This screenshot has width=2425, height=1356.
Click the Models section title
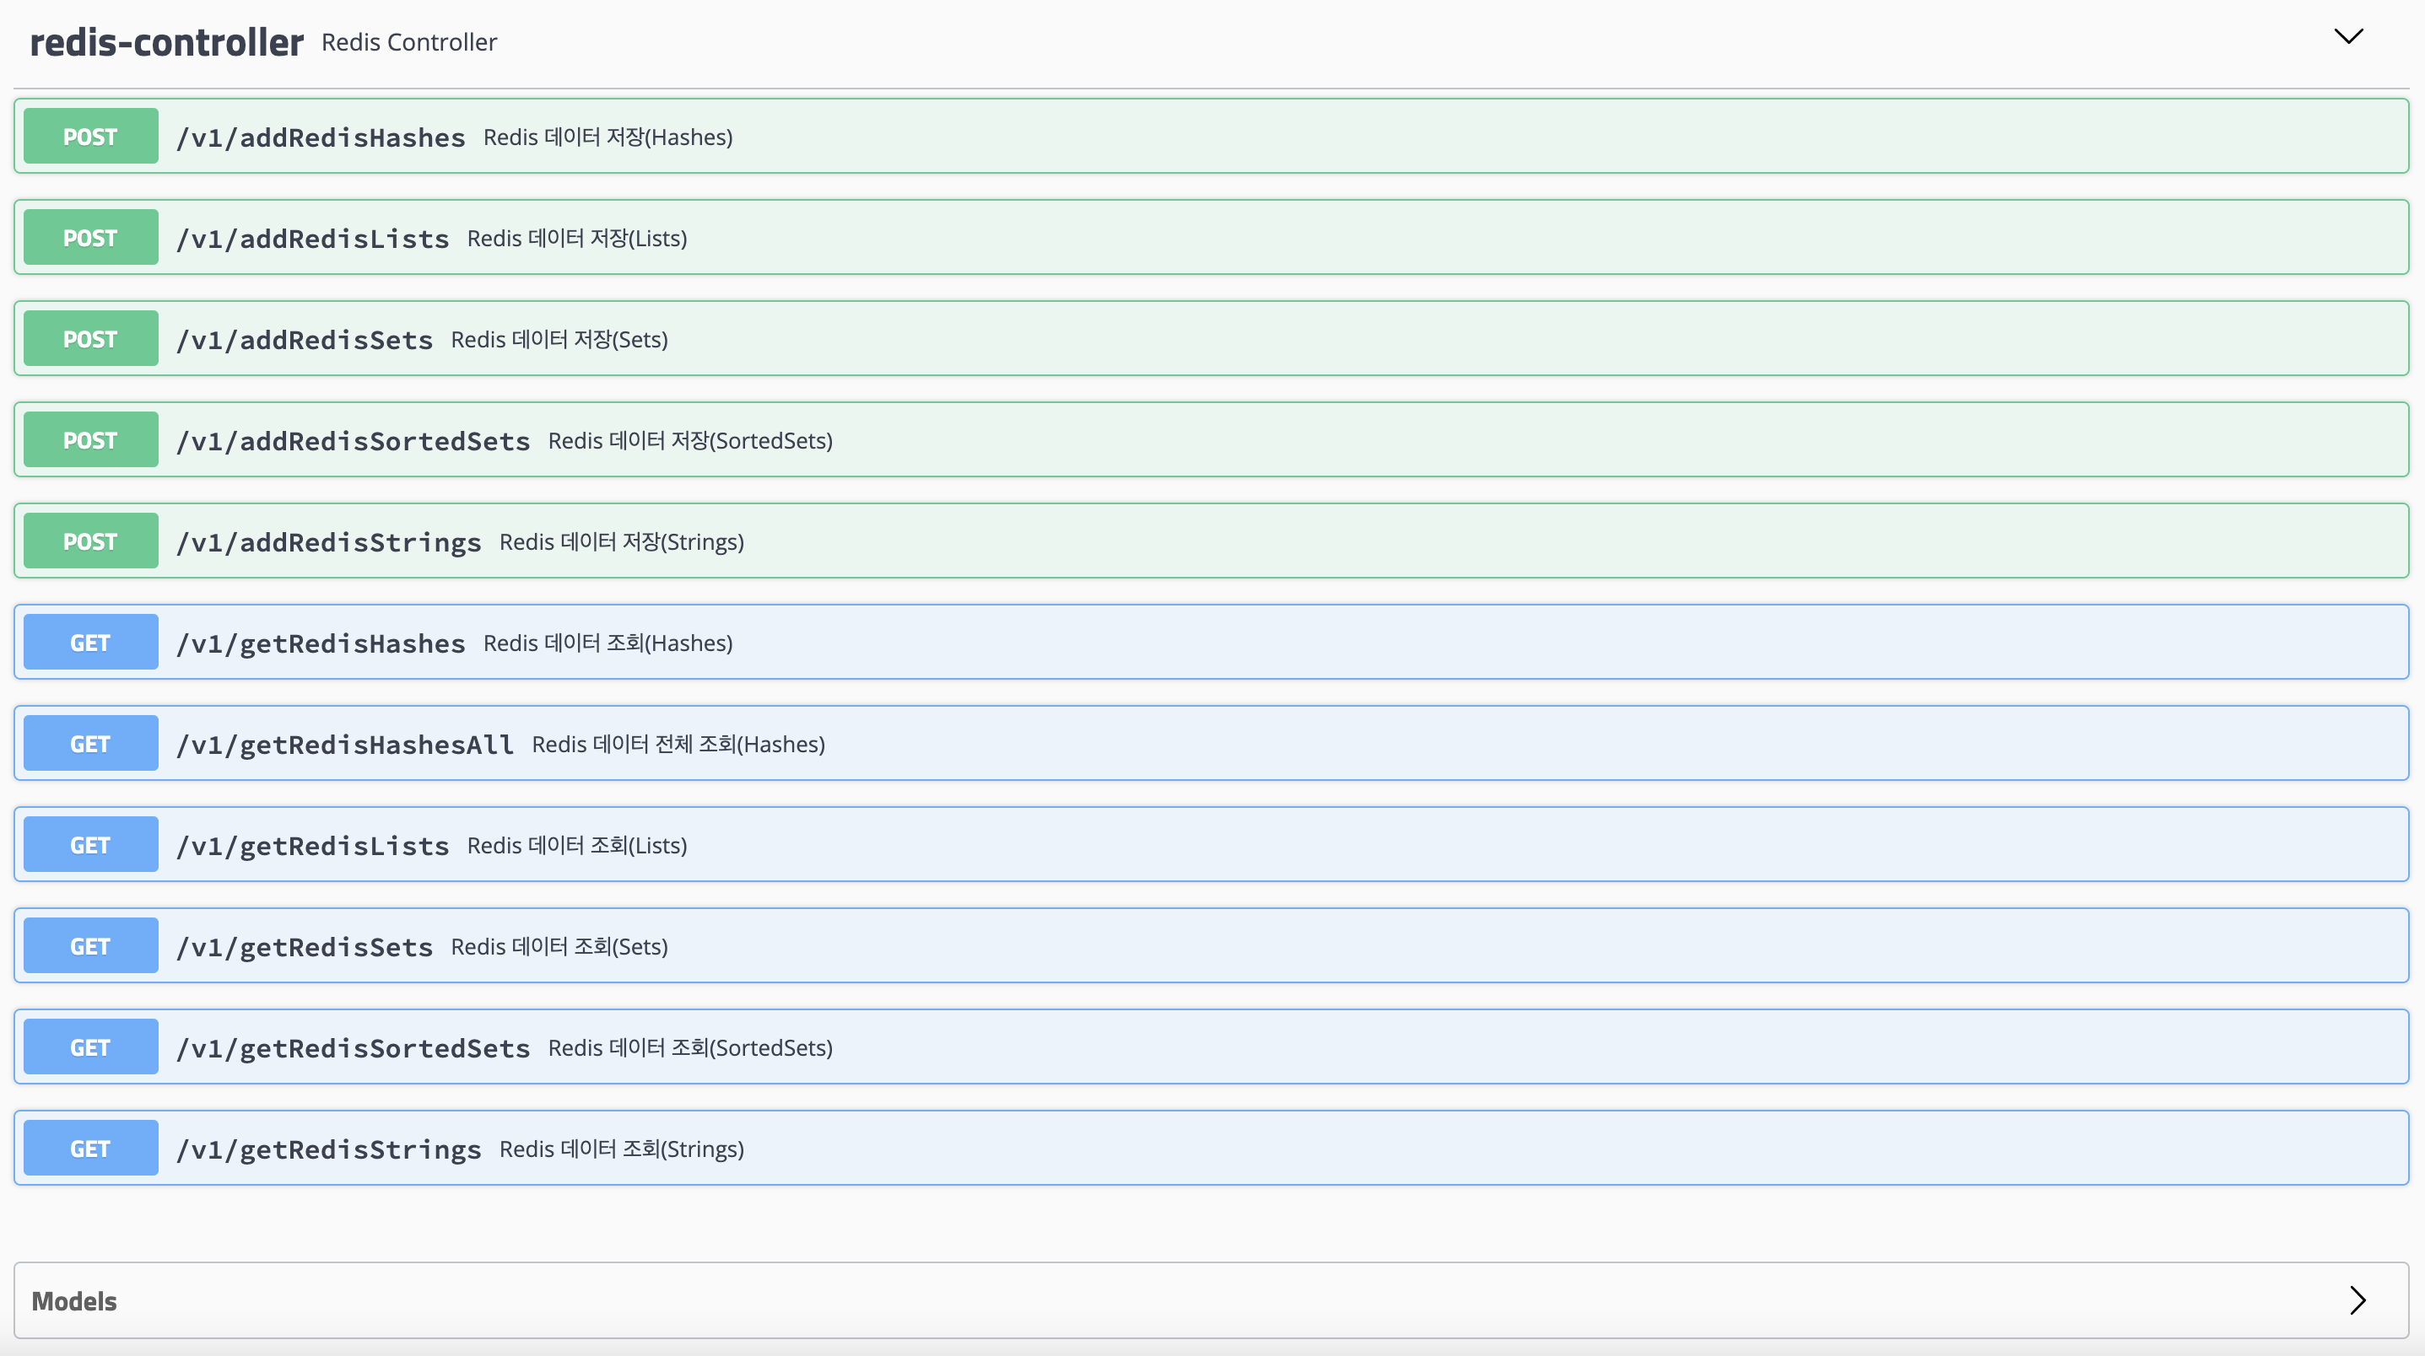point(74,1300)
